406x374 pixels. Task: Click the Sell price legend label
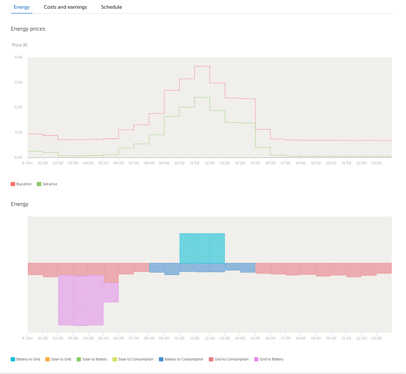click(x=50, y=184)
